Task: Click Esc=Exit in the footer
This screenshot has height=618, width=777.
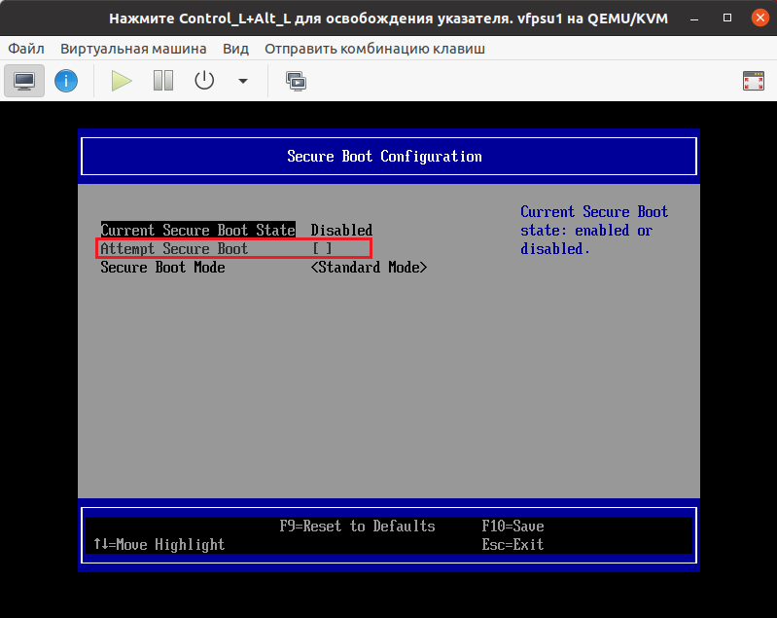Action: point(512,545)
